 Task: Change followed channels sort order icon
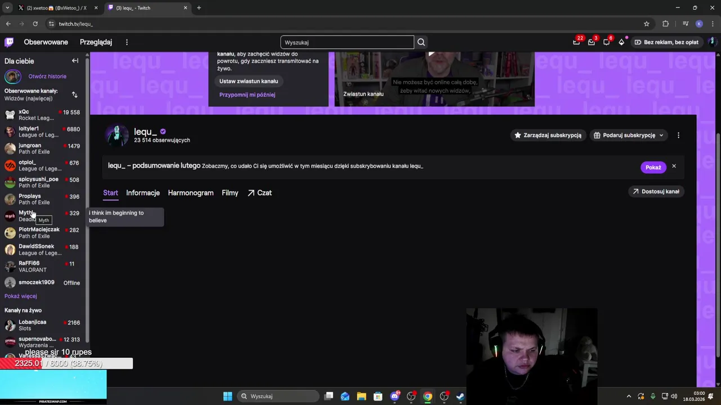tap(74, 94)
